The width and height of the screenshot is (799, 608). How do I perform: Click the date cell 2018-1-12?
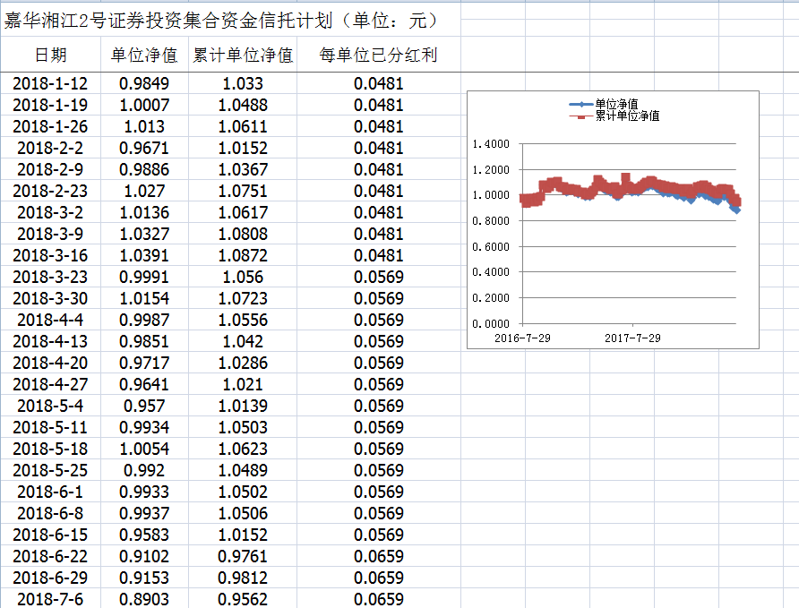point(50,83)
